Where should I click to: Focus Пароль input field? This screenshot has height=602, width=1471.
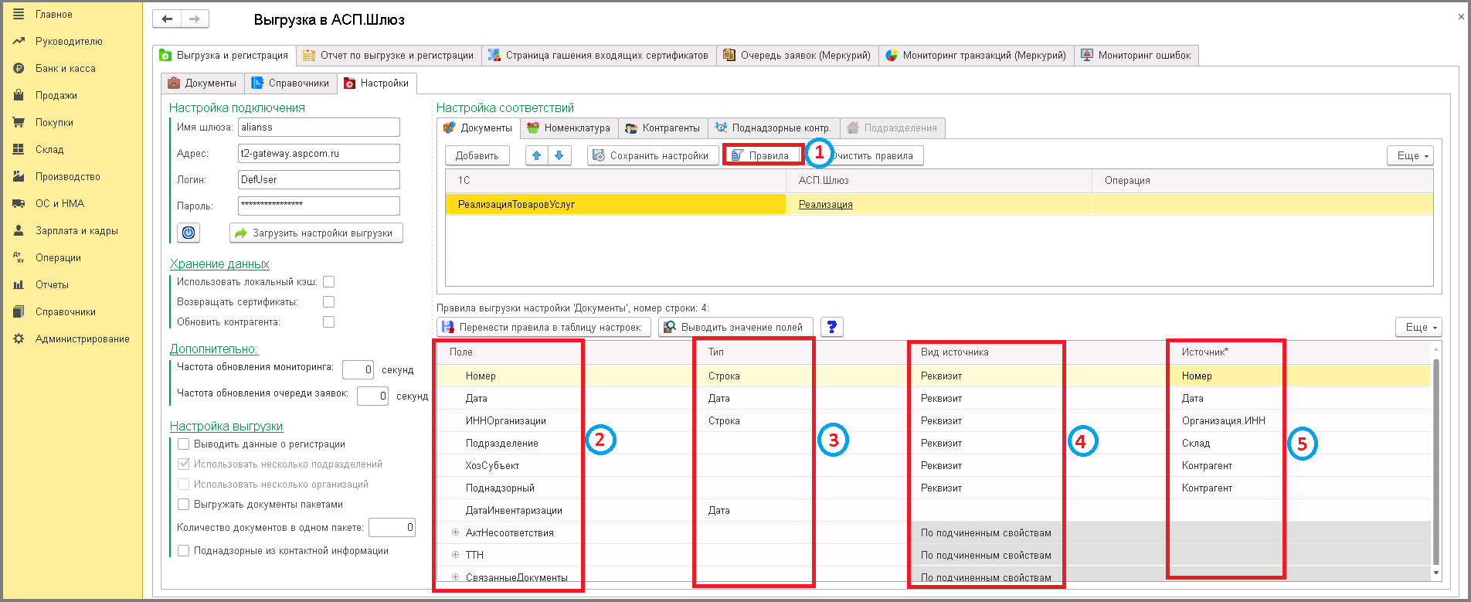click(x=319, y=206)
